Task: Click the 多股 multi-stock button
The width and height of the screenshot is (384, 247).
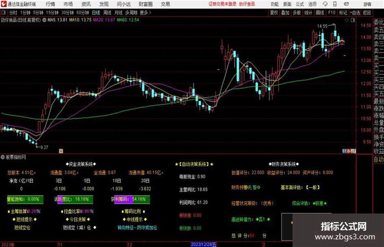Action: pyautogui.click(x=297, y=13)
